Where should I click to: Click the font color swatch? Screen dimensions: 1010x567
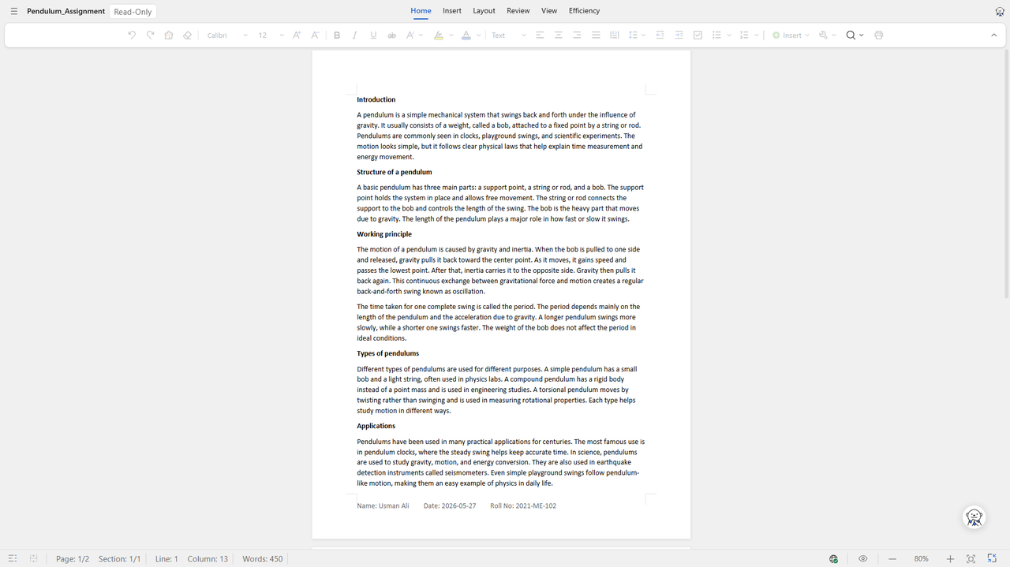pyautogui.click(x=466, y=35)
